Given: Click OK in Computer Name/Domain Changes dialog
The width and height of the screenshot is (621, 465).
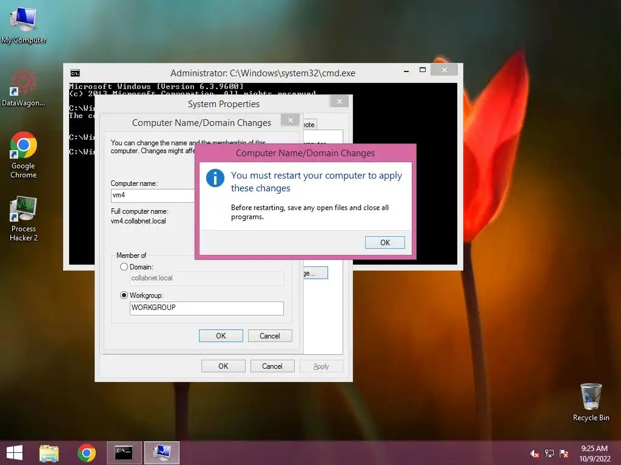Looking at the screenshot, I should (x=221, y=335).
